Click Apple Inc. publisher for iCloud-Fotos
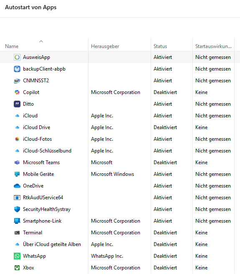The width and height of the screenshot is (240, 279). click(102, 139)
